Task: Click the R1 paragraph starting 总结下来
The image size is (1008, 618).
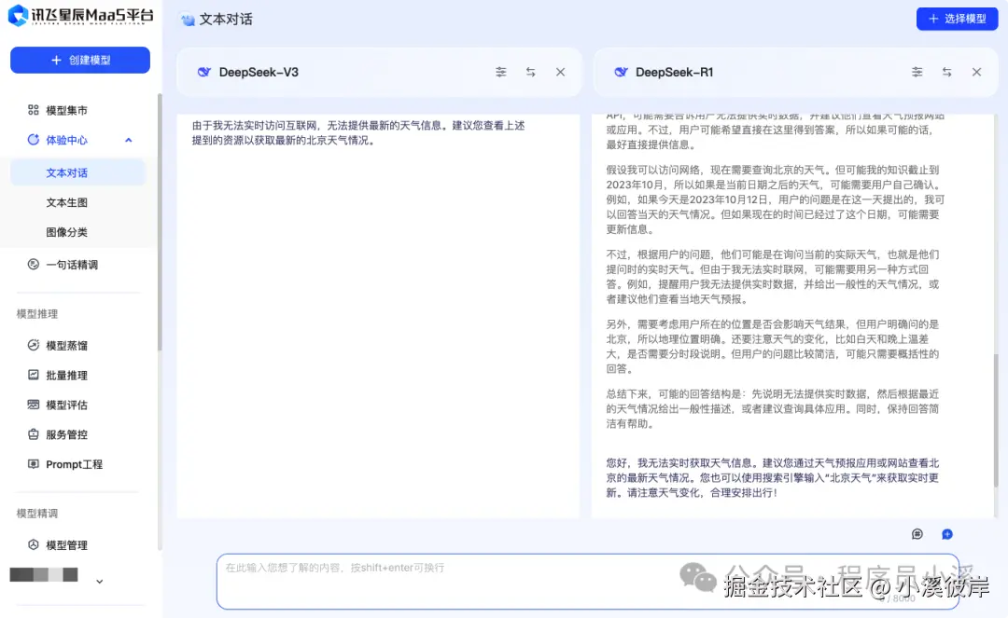Action: coord(772,409)
